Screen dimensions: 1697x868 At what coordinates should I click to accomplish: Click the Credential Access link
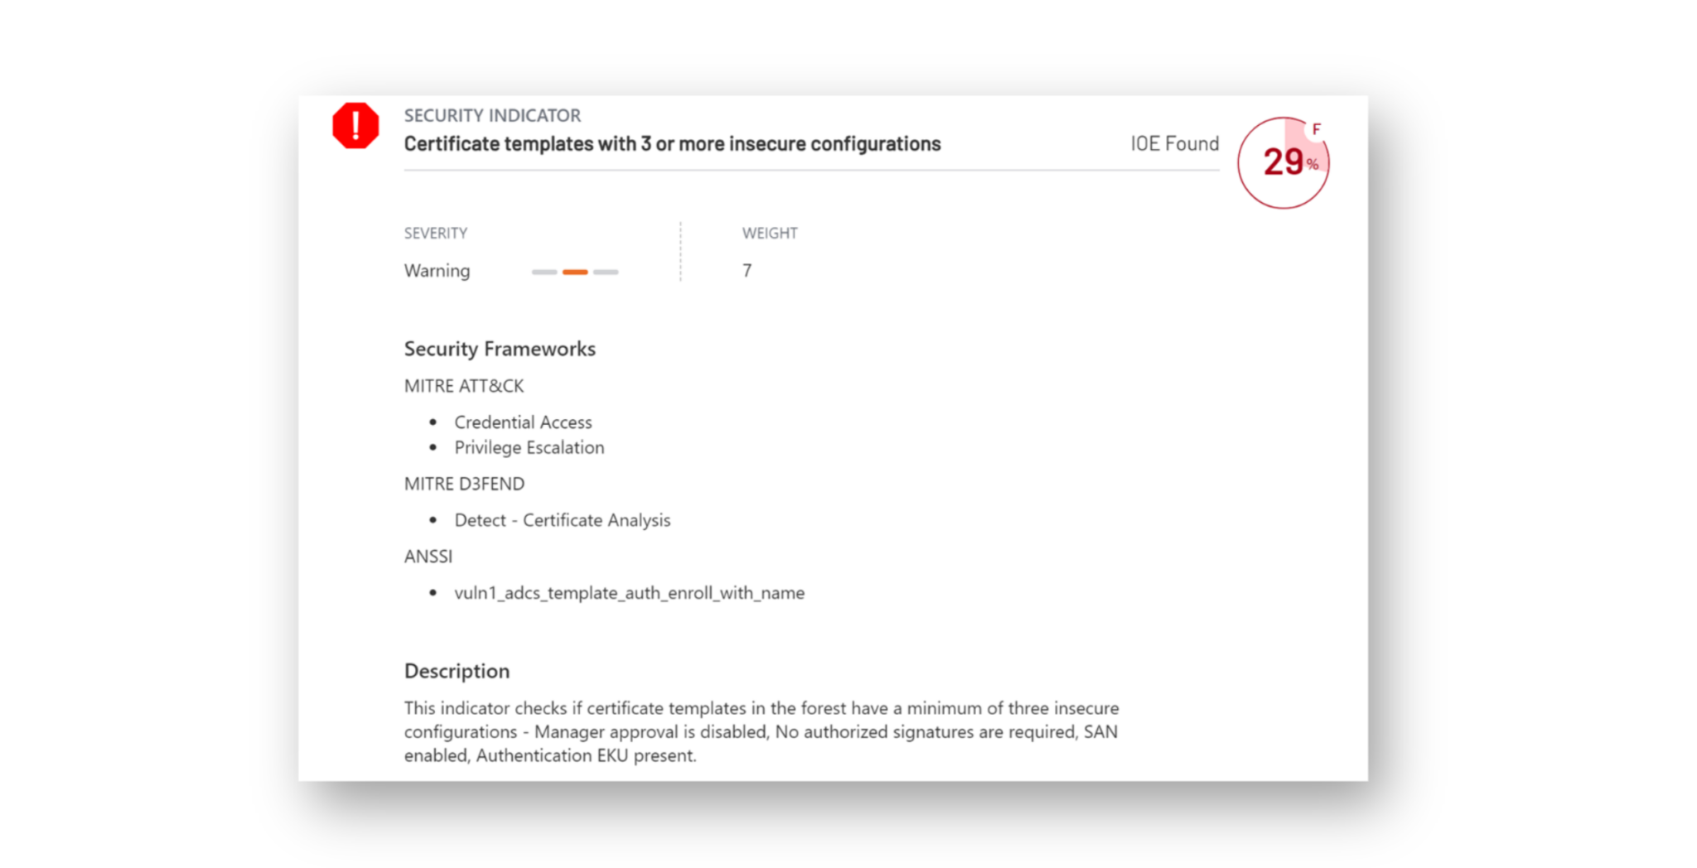[523, 422]
